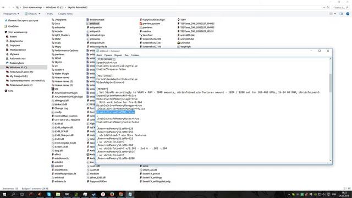The width and height of the screenshot is (352, 198).
Task: Click the address bar refresh icon
Action: pos(328,7)
